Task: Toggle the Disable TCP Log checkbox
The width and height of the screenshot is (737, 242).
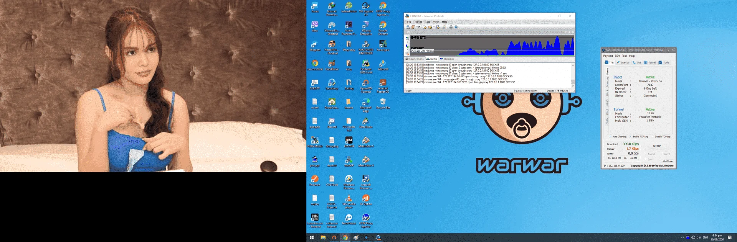Action: coord(653,136)
